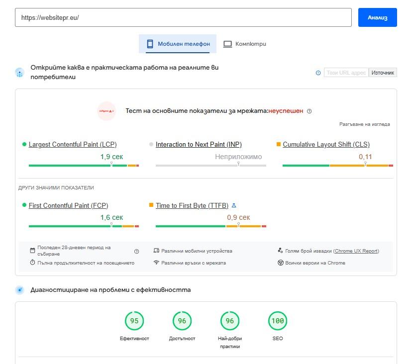Click the diagnostics section icon

pyautogui.click(x=20, y=290)
